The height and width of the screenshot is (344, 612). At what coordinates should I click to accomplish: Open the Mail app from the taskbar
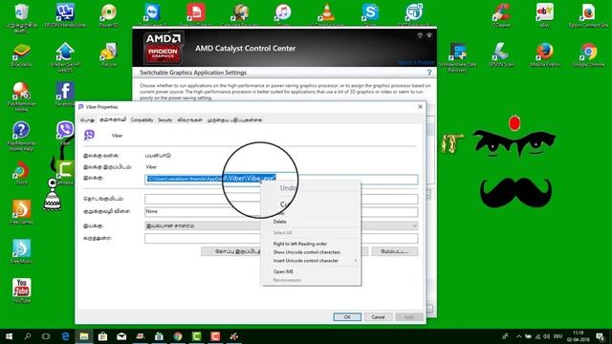click(121, 336)
